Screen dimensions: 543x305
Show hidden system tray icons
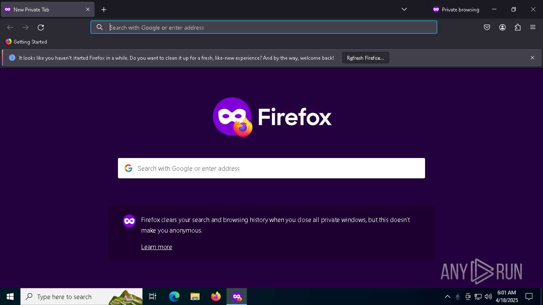447,297
